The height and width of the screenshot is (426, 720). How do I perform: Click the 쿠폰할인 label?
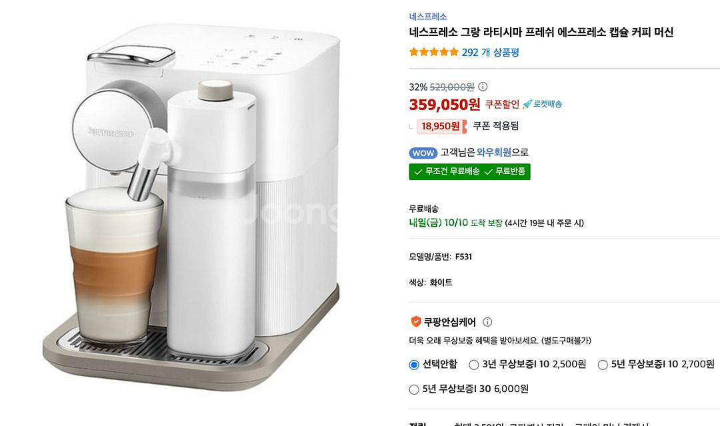501,104
